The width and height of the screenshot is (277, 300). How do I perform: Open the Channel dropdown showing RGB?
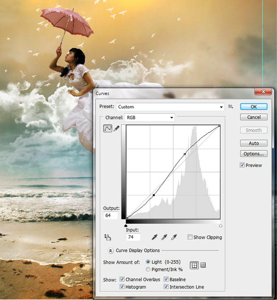pyautogui.click(x=149, y=117)
